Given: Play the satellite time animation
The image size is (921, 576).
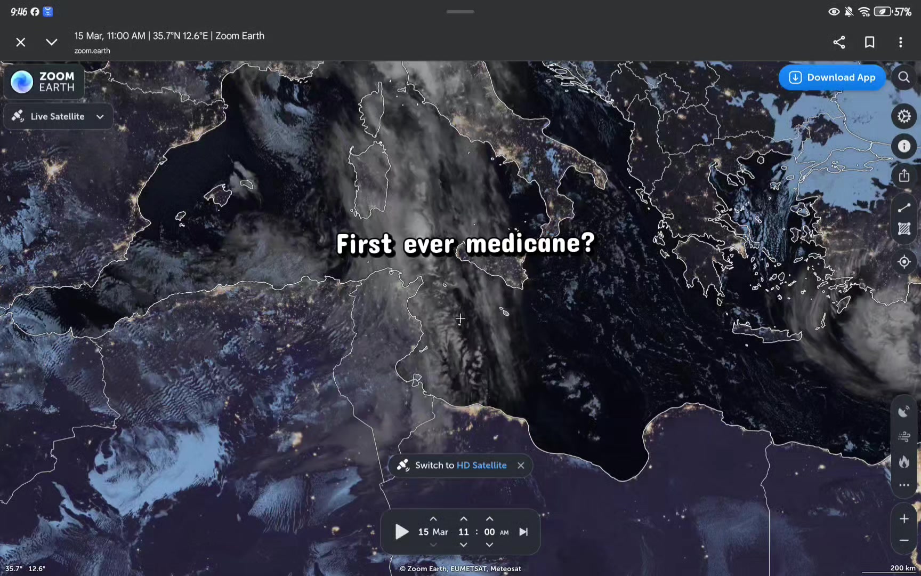Looking at the screenshot, I should click(x=402, y=532).
